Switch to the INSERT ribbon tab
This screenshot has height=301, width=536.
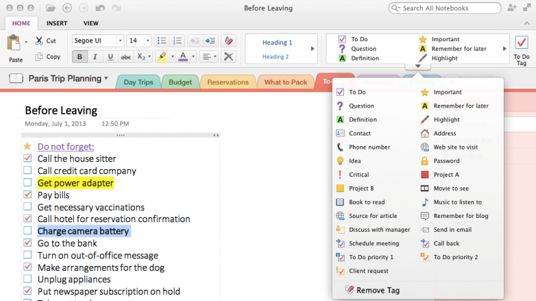tap(57, 23)
